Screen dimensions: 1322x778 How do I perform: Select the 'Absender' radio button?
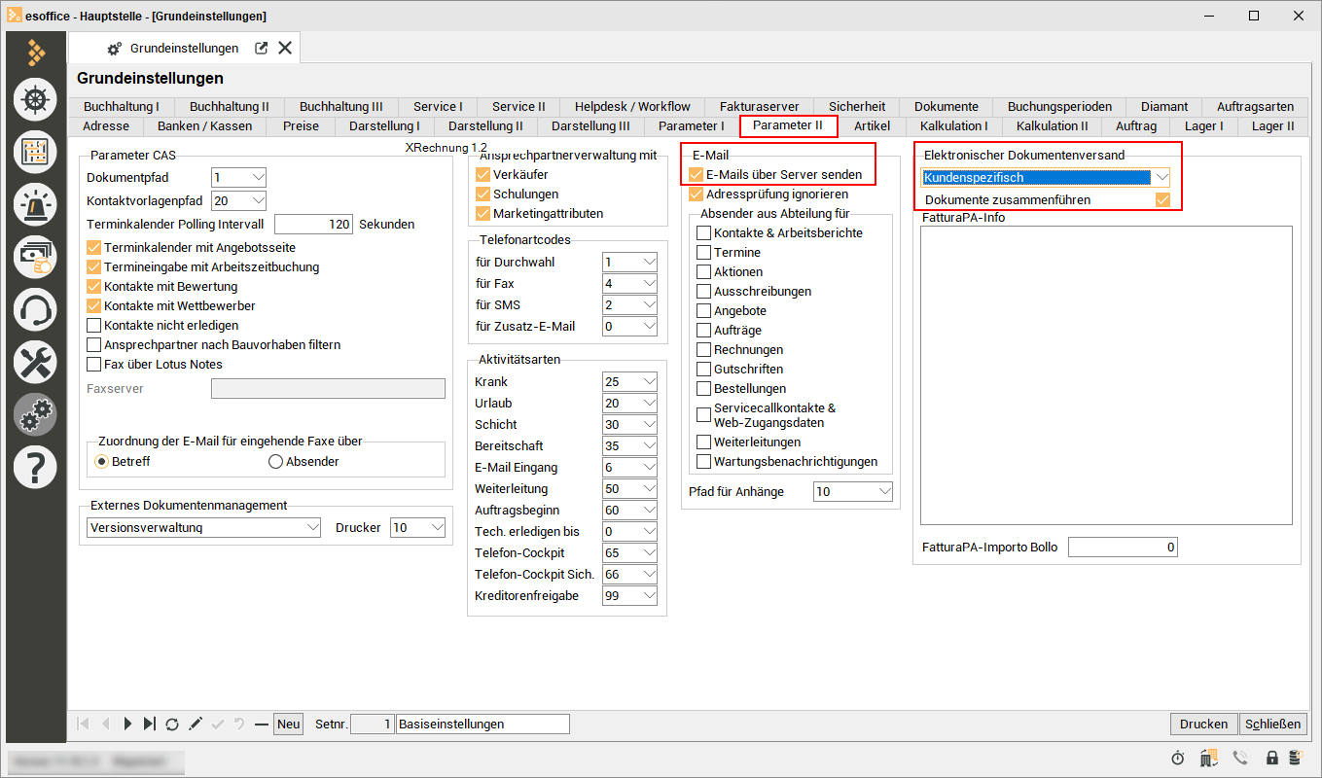pyautogui.click(x=275, y=462)
